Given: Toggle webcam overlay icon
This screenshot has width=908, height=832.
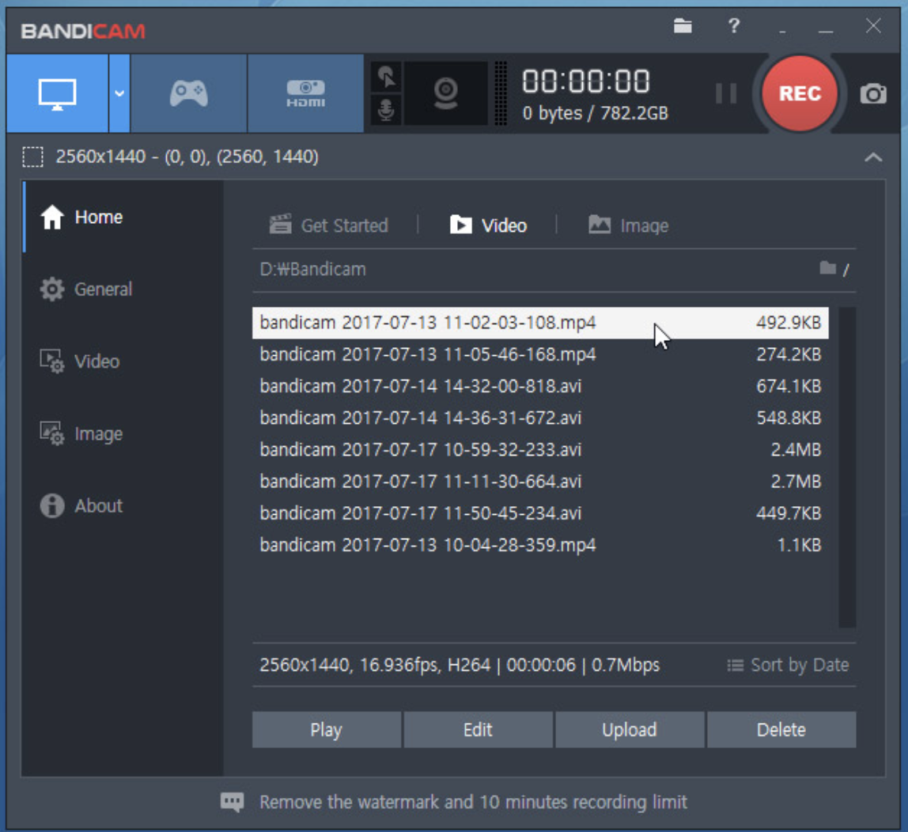Looking at the screenshot, I should [x=446, y=94].
